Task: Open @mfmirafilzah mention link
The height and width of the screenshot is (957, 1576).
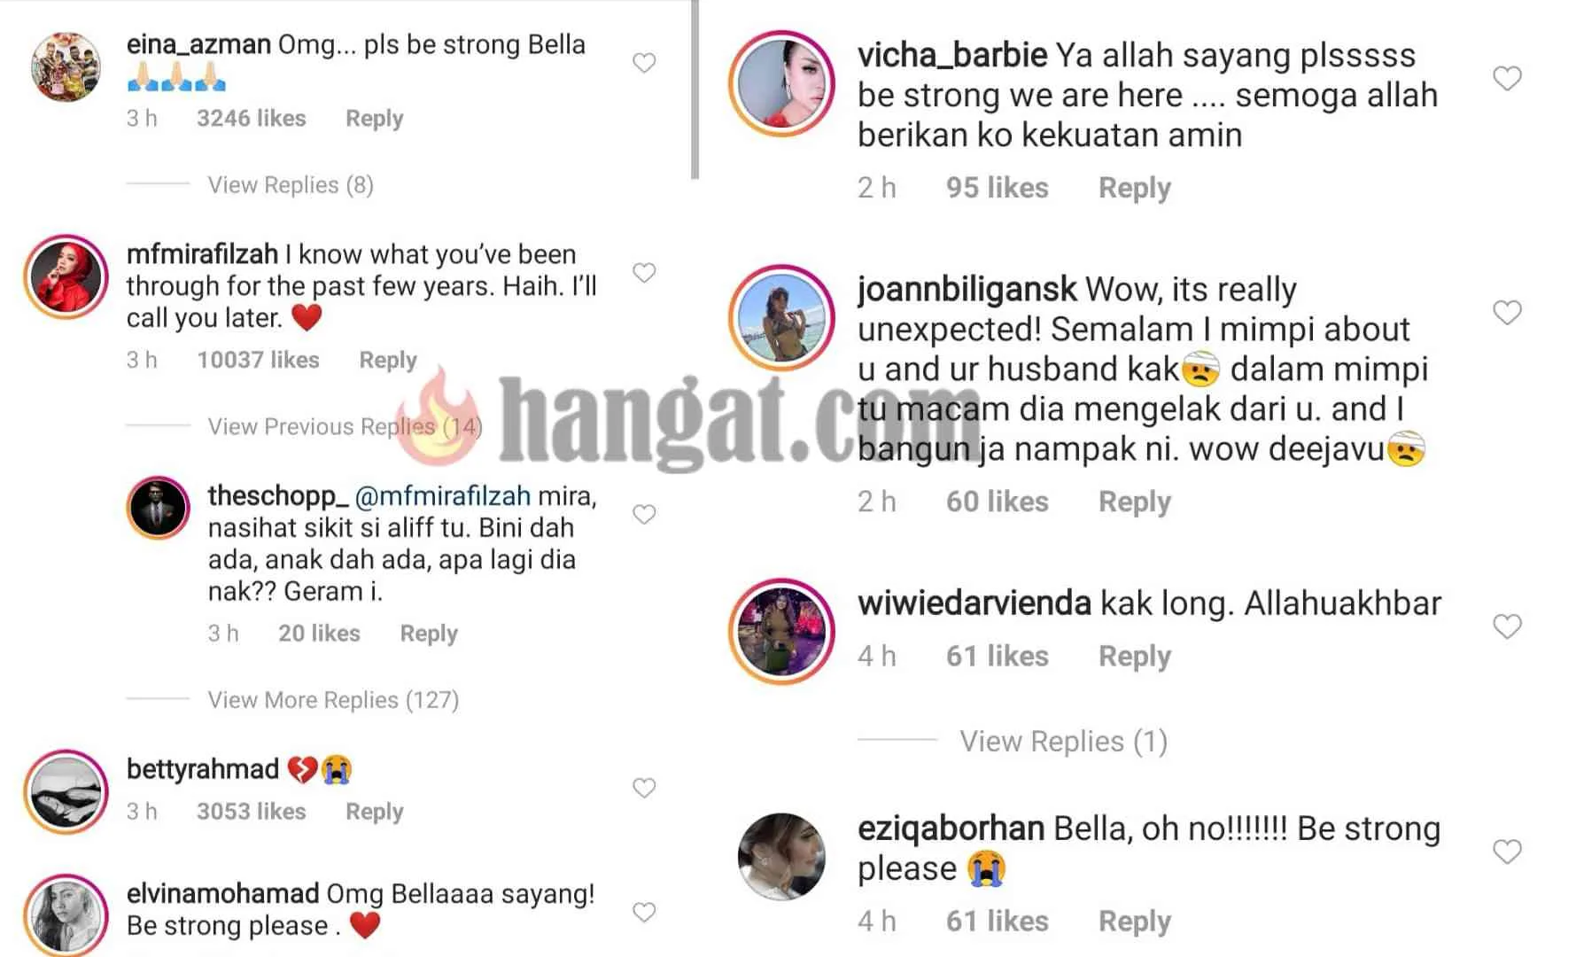Action: pos(442,496)
